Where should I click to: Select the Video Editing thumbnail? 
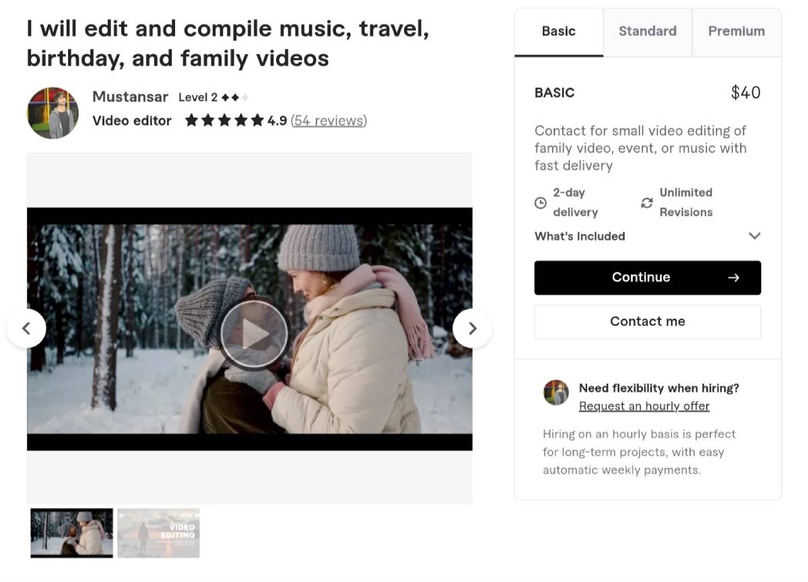(158, 532)
